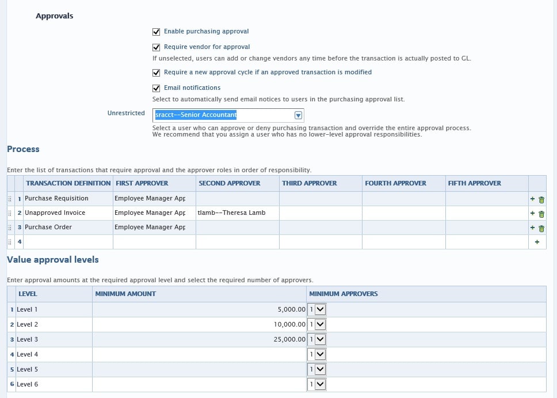Click the empty Level 4 minimum amount field
Image resolution: width=557 pixels, height=398 pixels.
tap(199, 354)
